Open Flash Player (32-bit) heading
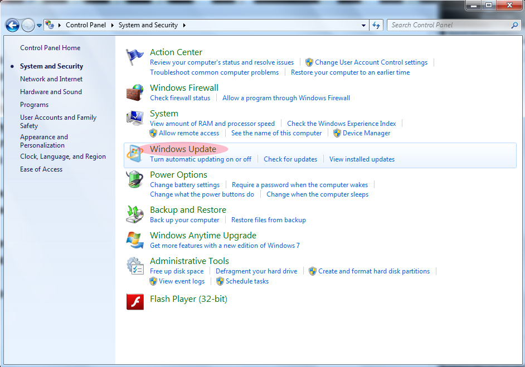Viewport: 525px width, 367px height. (188, 299)
